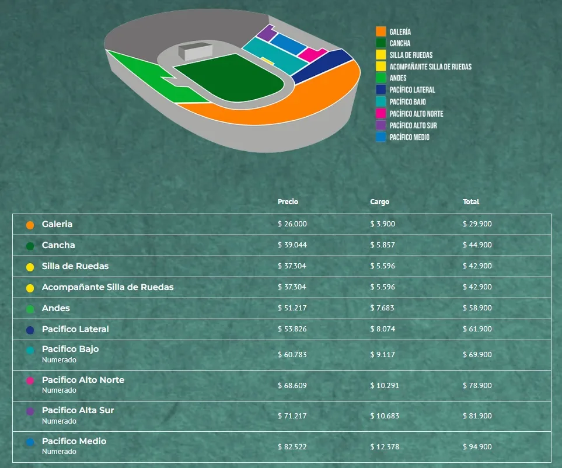This screenshot has width=562, height=468.
Task: Click the orange Galería legend swatch
Action: [x=381, y=32]
